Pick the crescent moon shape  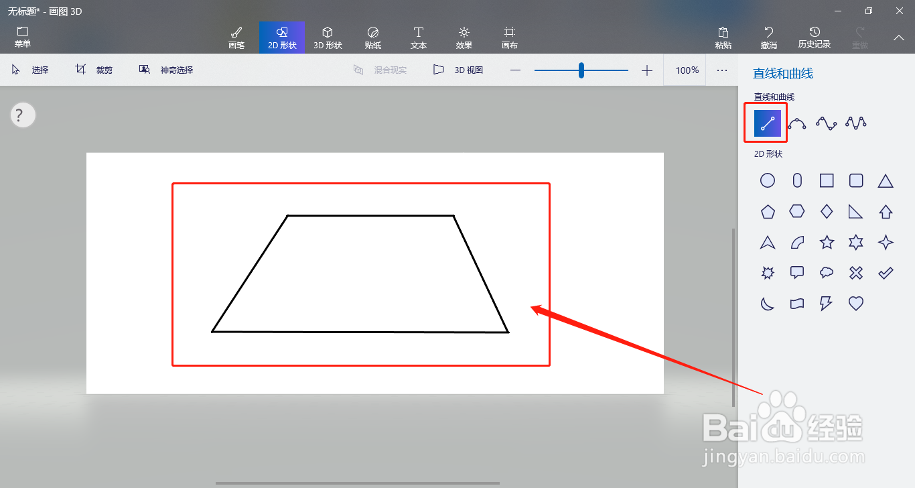pyautogui.click(x=768, y=304)
